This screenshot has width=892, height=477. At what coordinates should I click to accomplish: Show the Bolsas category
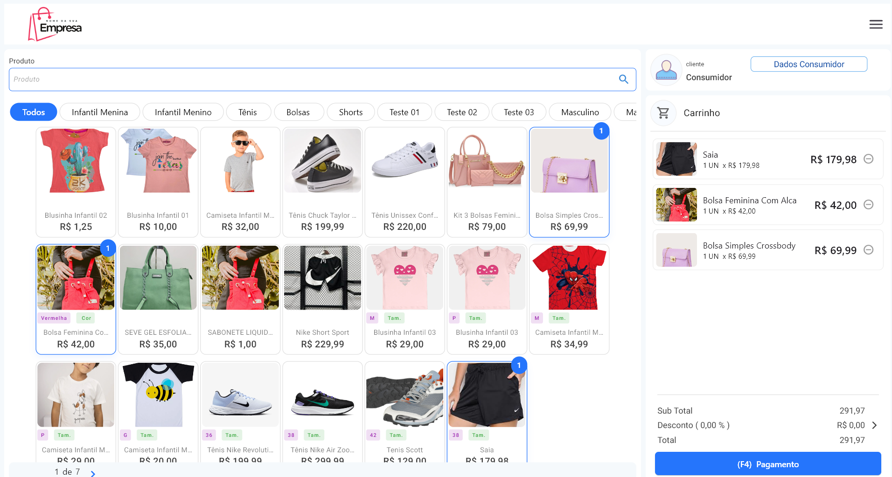(x=298, y=112)
